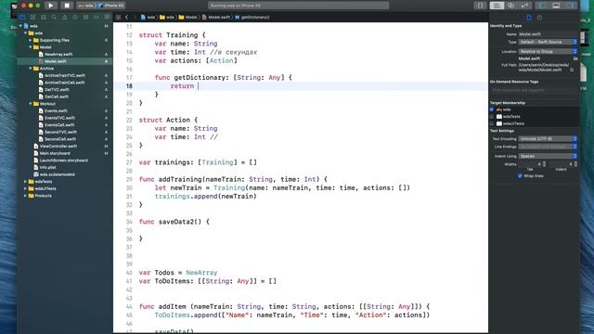Open the Symbol navigator tab

pos(44,18)
